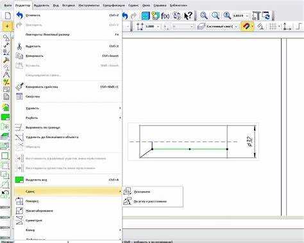
Task: Click the layers state icon
Action: [x=201, y=27]
